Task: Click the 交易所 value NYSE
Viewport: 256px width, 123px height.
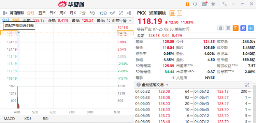Action: [210, 78]
